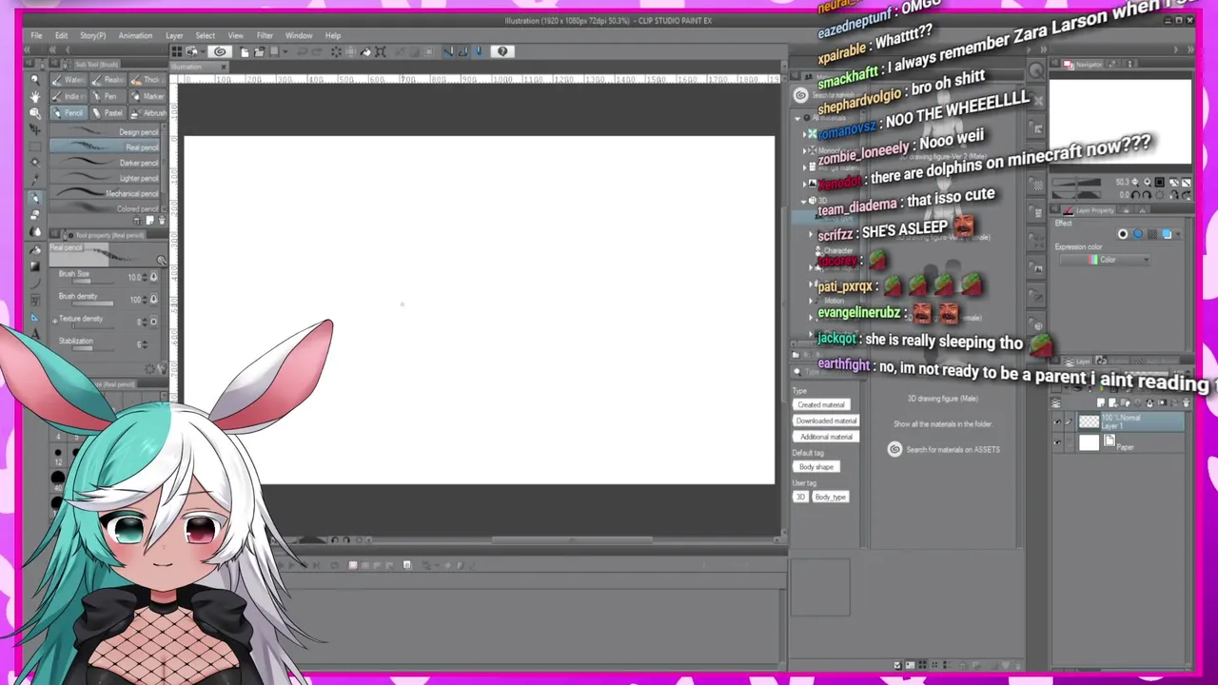Image resolution: width=1218 pixels, height=685 pixels.
Task: Select the Auto select wand tool
Action: (x=35, y=163)
